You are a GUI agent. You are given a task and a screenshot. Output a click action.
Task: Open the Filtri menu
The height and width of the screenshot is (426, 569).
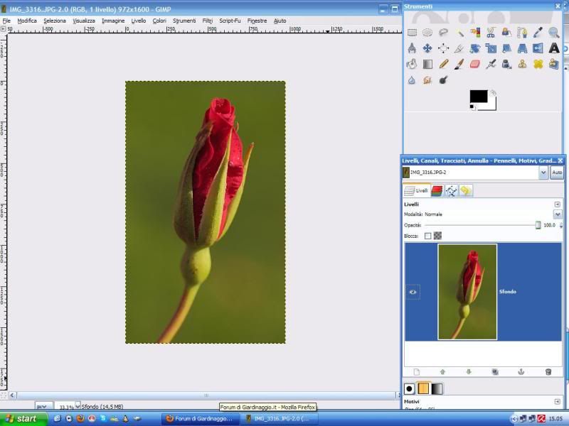click(208, 21)
